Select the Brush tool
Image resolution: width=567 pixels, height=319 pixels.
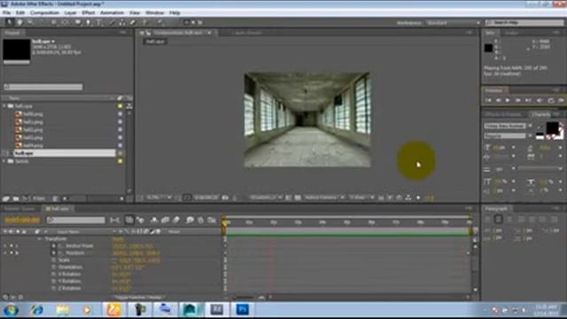click(112, 22)
